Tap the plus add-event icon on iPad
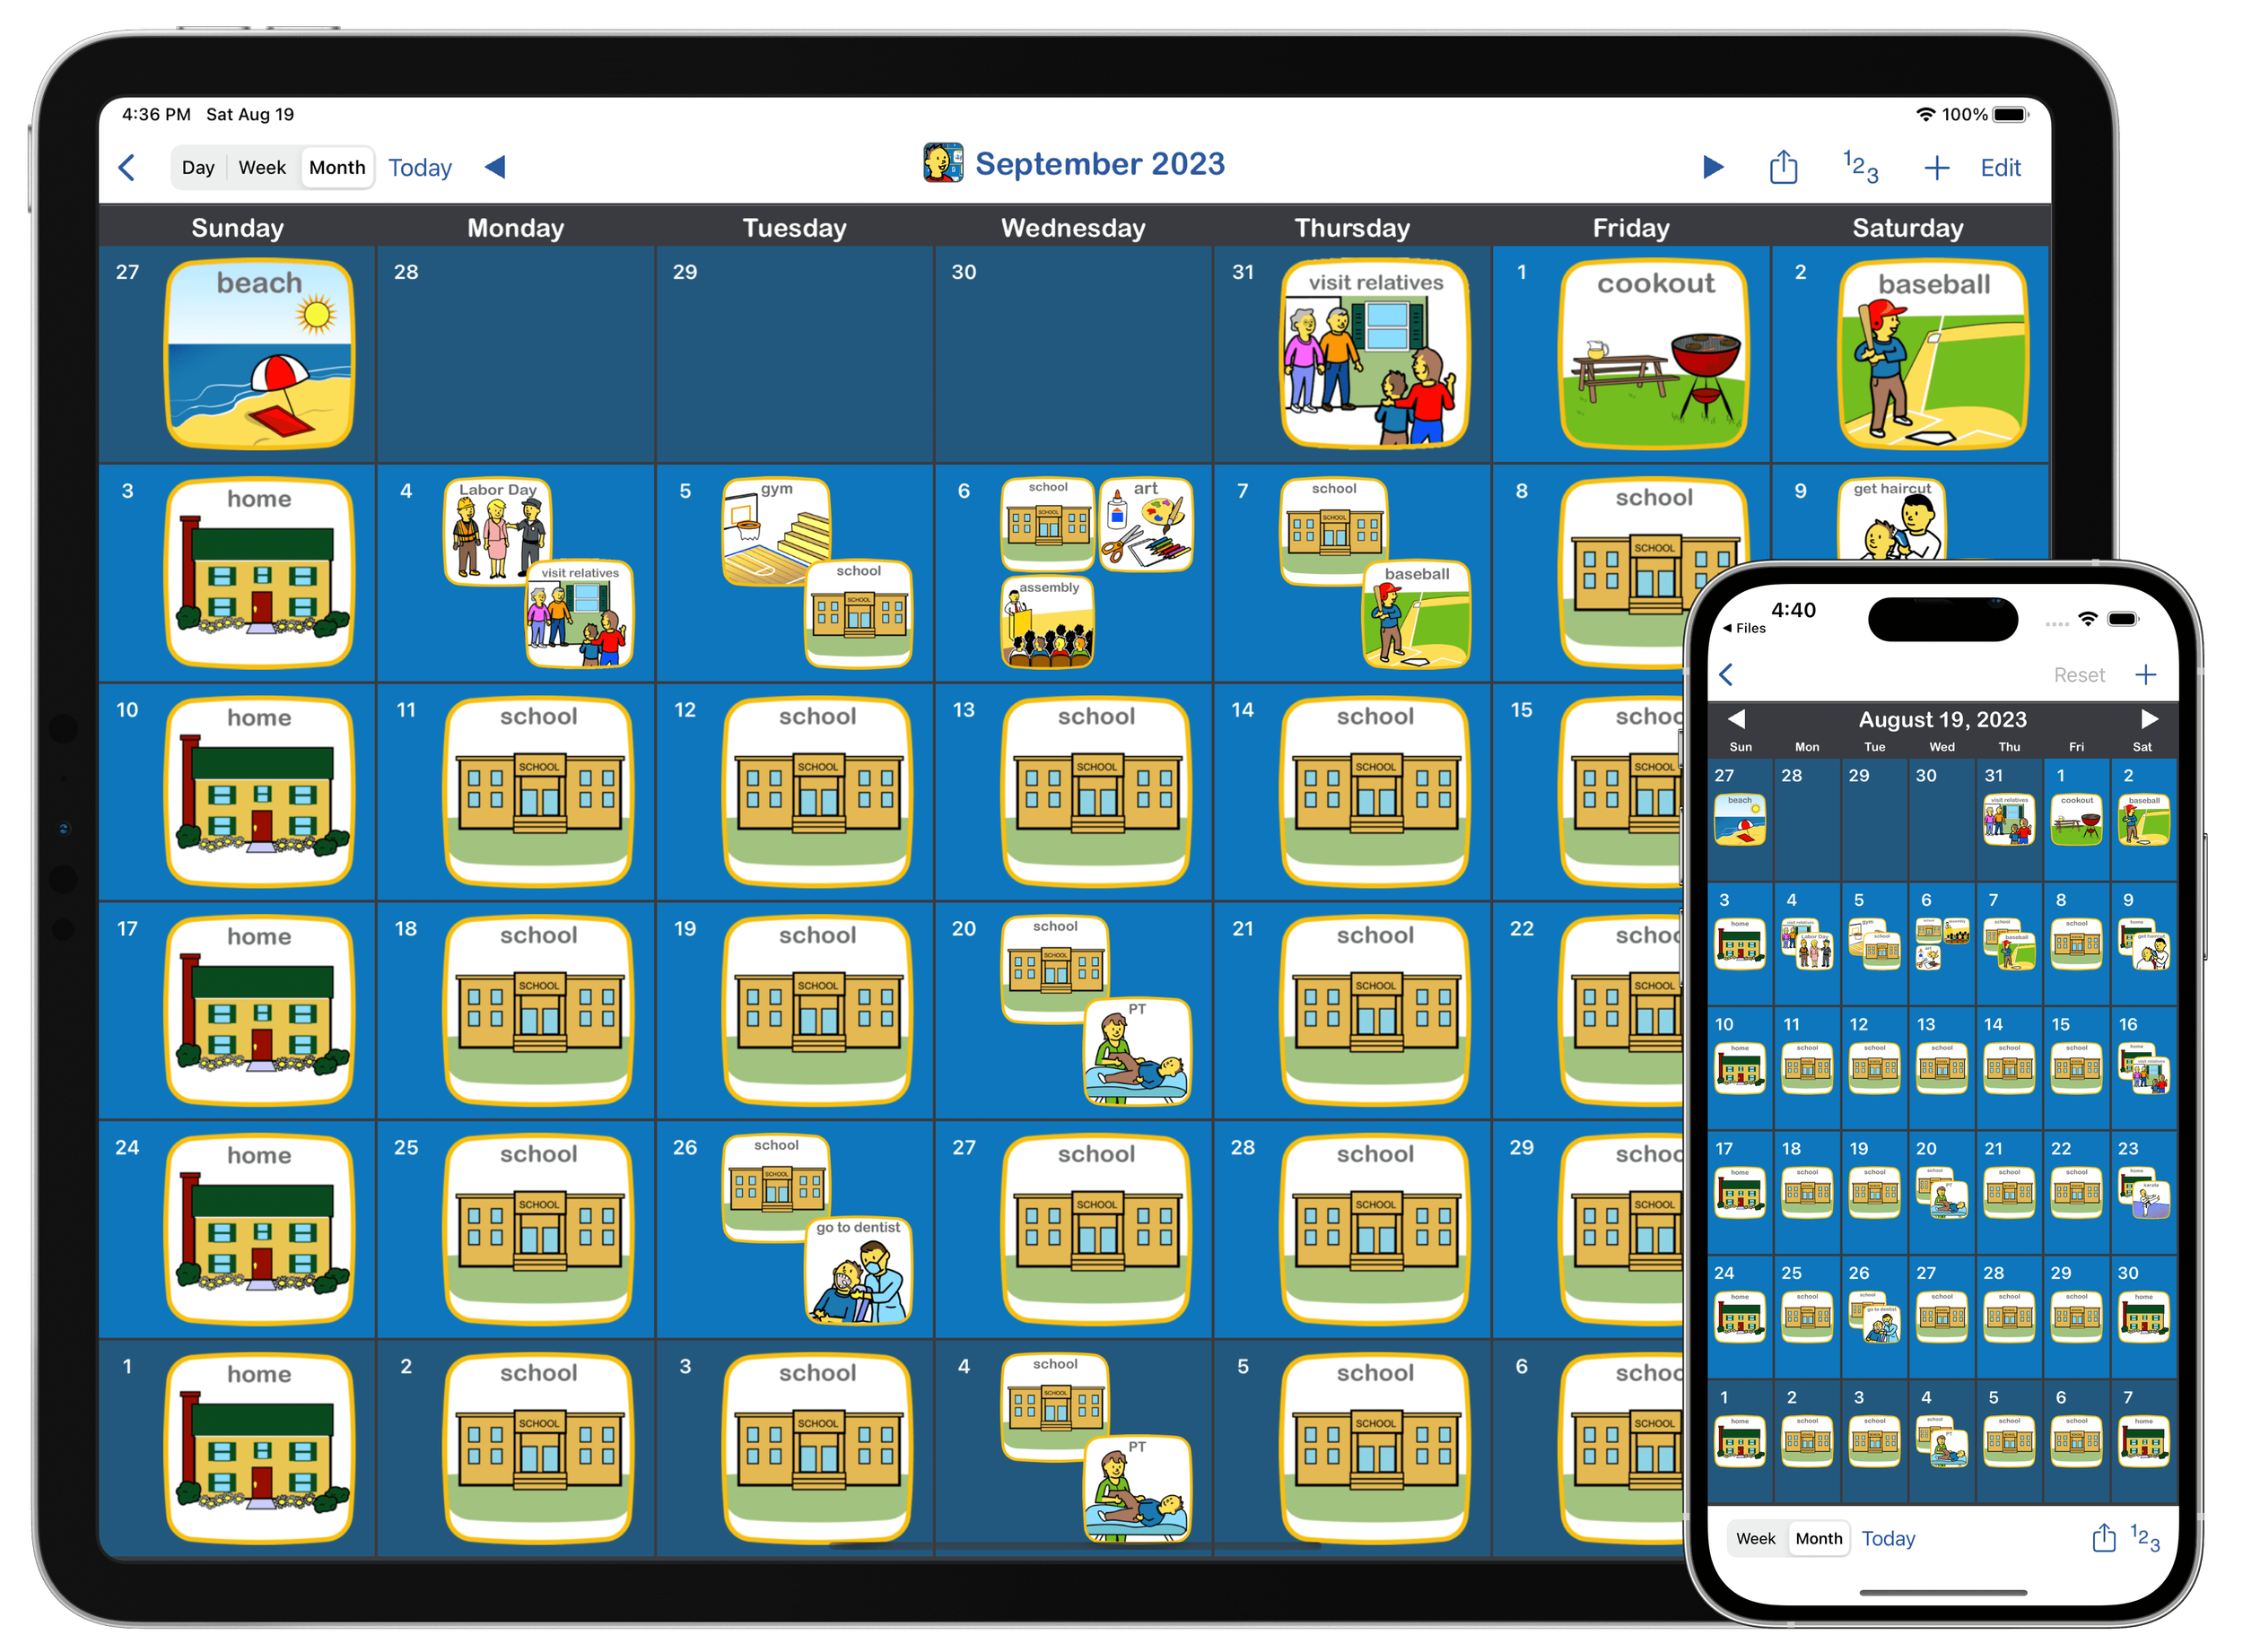 (1936, 168)
